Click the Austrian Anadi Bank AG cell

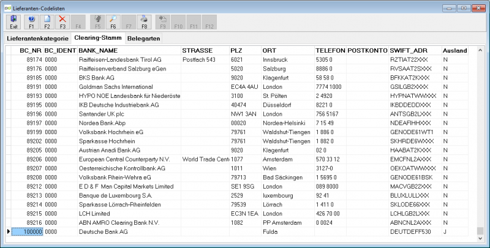[129, 150]
